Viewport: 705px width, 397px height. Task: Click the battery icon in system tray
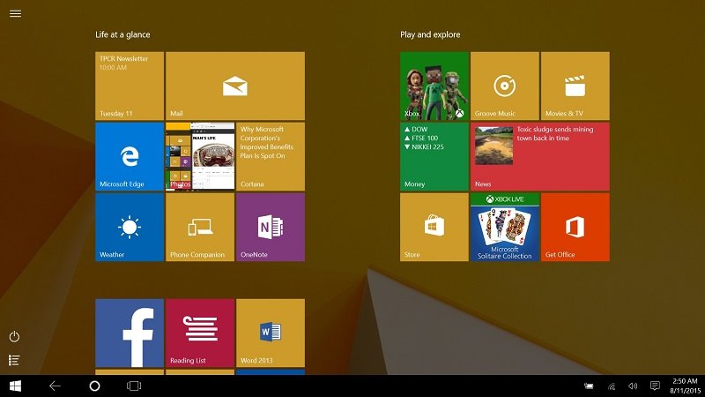coord(589,386)
